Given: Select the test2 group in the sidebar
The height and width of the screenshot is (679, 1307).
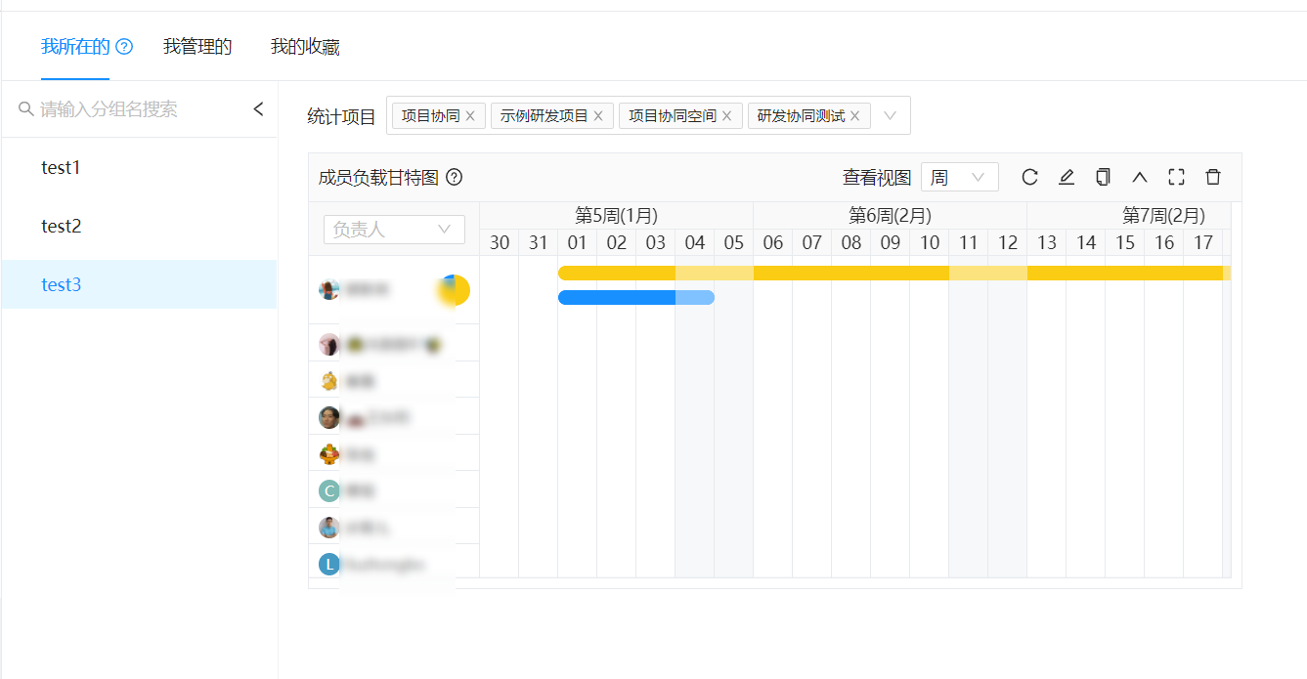Looking at the screenshot, I should [x=61, y=226].
